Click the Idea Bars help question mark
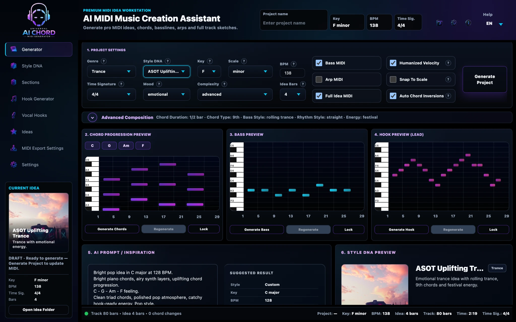 303,84
